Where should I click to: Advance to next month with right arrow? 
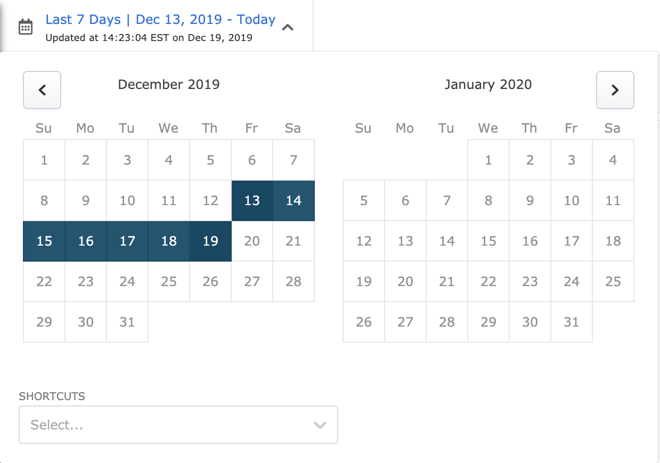[x=615, y=90]
